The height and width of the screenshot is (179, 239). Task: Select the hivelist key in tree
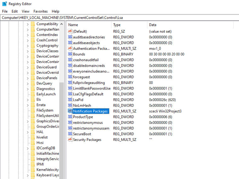coord(42,137)
